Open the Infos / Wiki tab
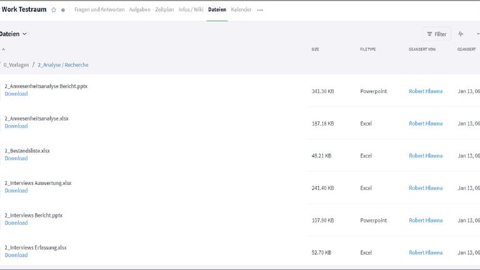Viewport: 480px width, 270px height. (191, 10)
